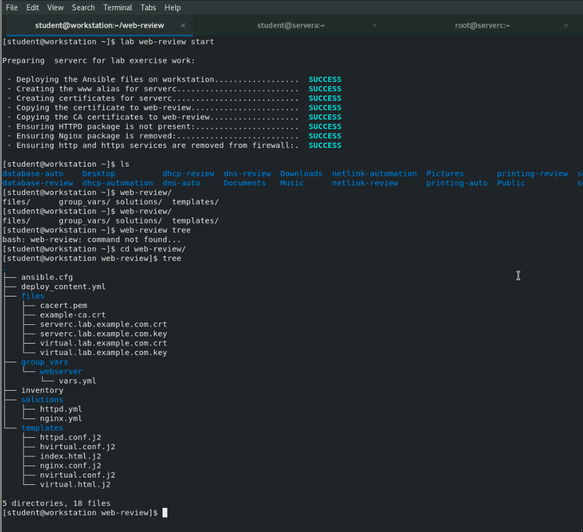Image resolution: width=583 pixels, height=532 pixels.
Task: Click 'bash: web-review: command not found...' line
Action: click(x=91, y=240)
